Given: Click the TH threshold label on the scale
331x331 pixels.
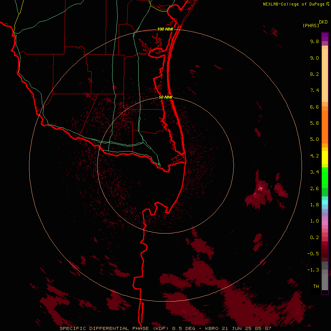Looking at the screenshot, I should coord(316,286).
